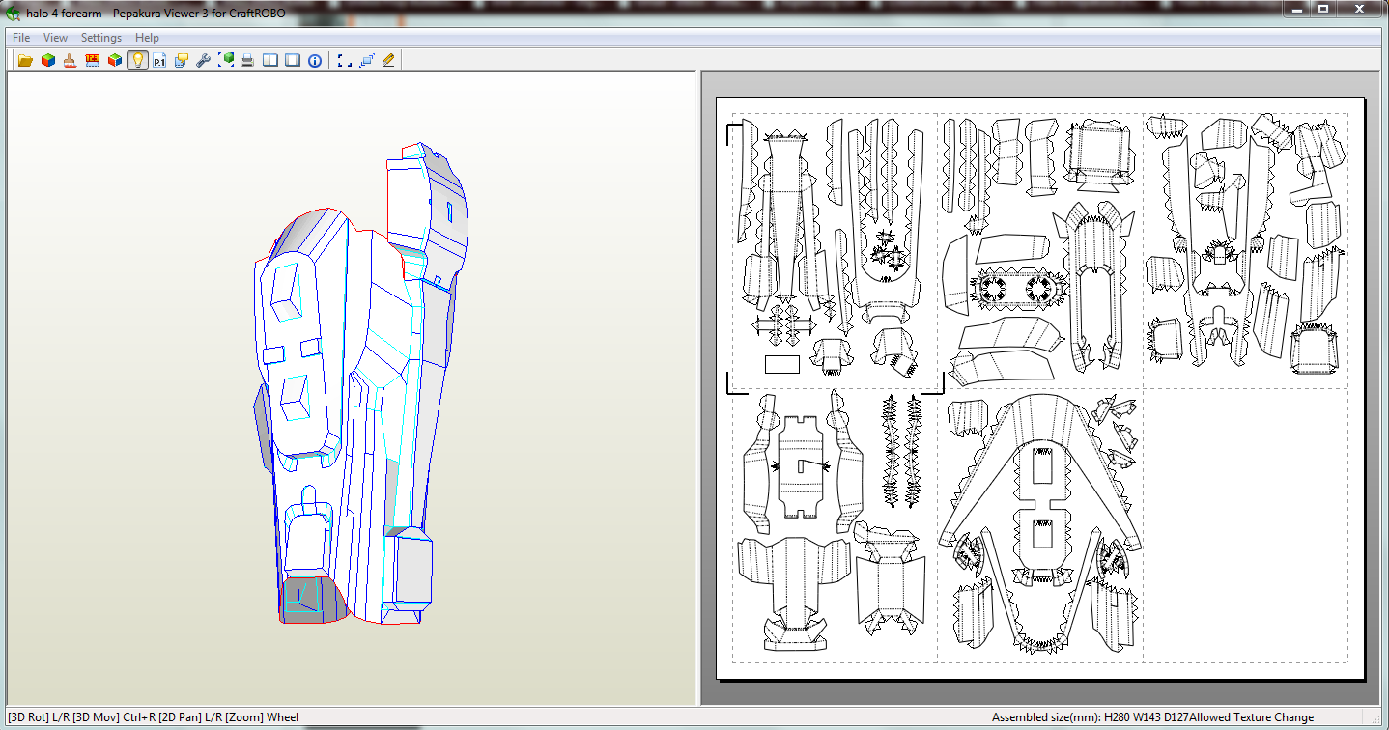
Task: Click the blue corner brackets icon
Action: pyautogui.click(x=344, y=60)
